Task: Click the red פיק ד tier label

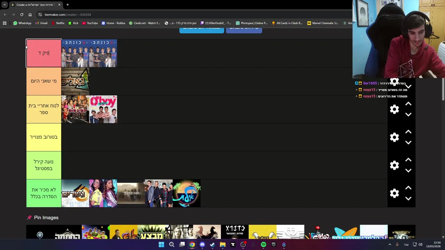Action: pos(44,53)
